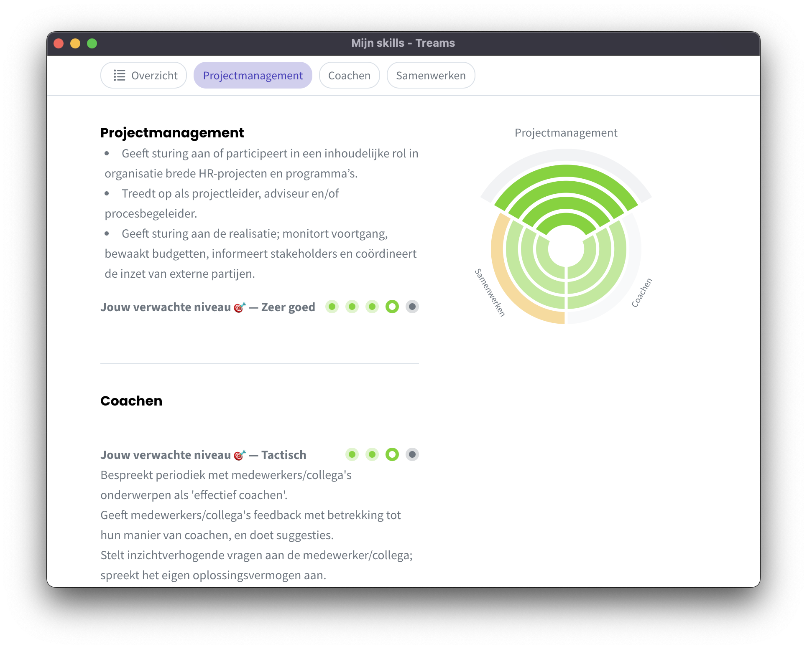Click the ringed Tactisch level dot
This screenshot has height=649, width=807.
392,454
